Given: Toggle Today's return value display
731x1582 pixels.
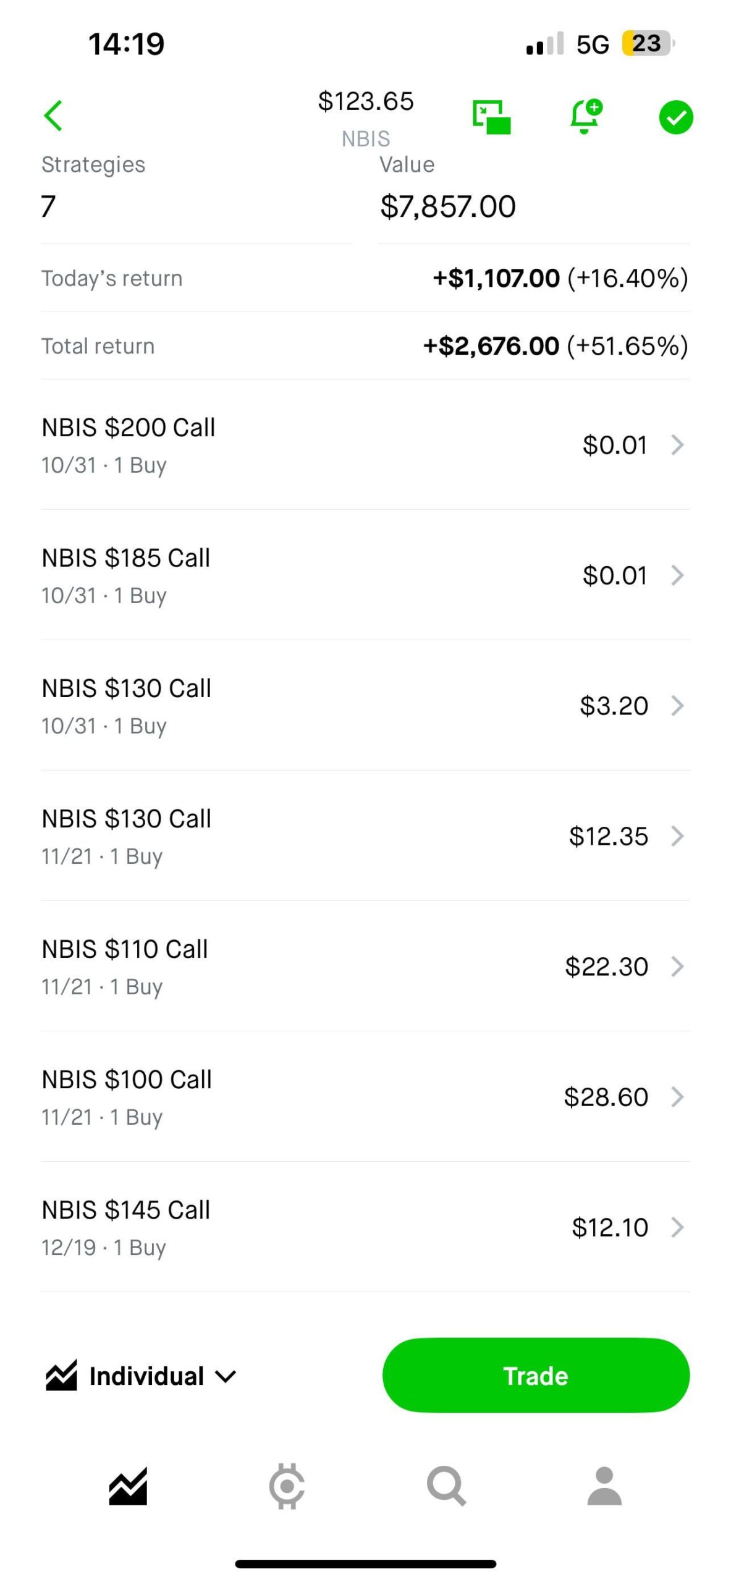Looking at the screenshot, I should (560, 278).
